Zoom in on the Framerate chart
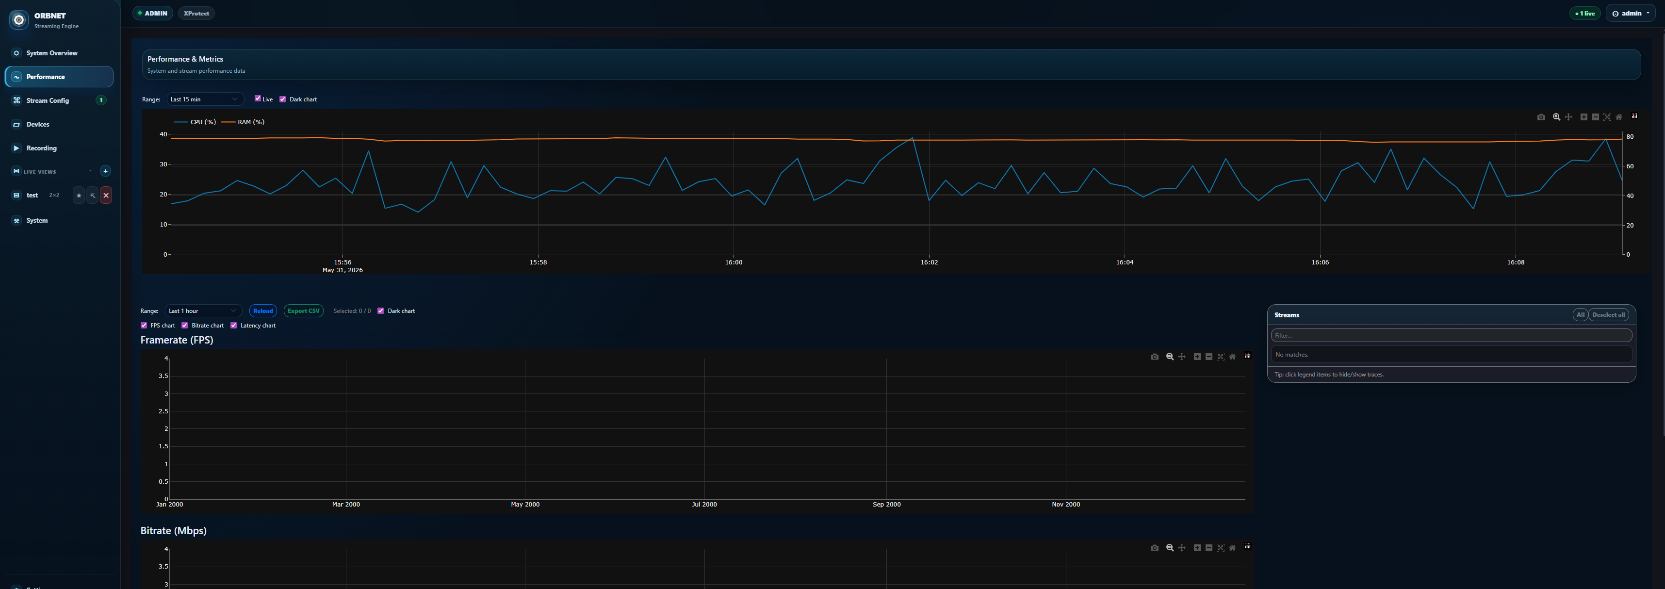This screenshot has width=1665, height=589. pos(1197,357)
